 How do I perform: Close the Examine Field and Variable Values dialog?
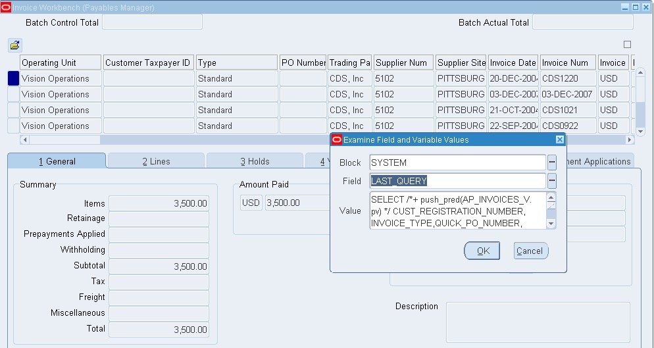tap(560, 139)
